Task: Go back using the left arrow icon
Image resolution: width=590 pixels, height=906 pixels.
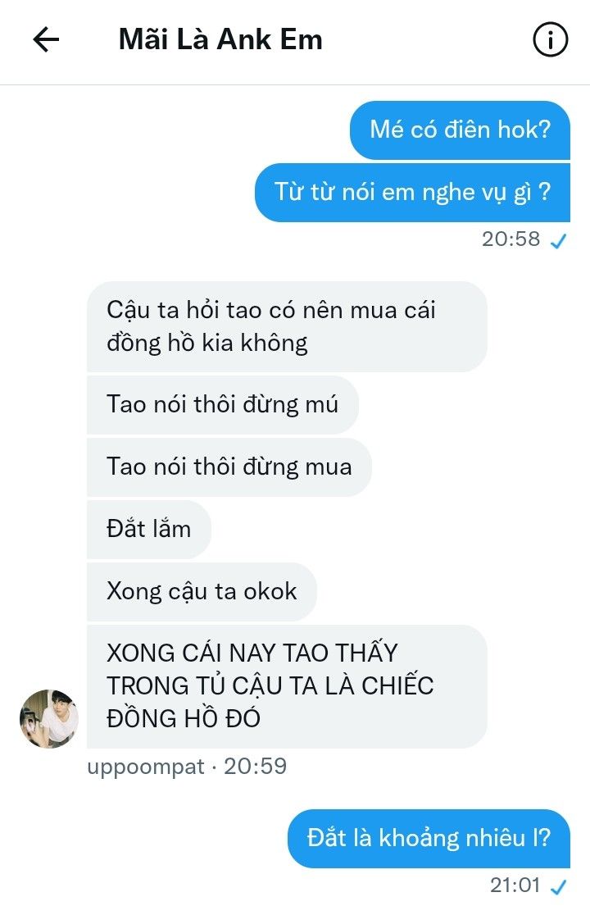Action: click(x=46, y=40)
